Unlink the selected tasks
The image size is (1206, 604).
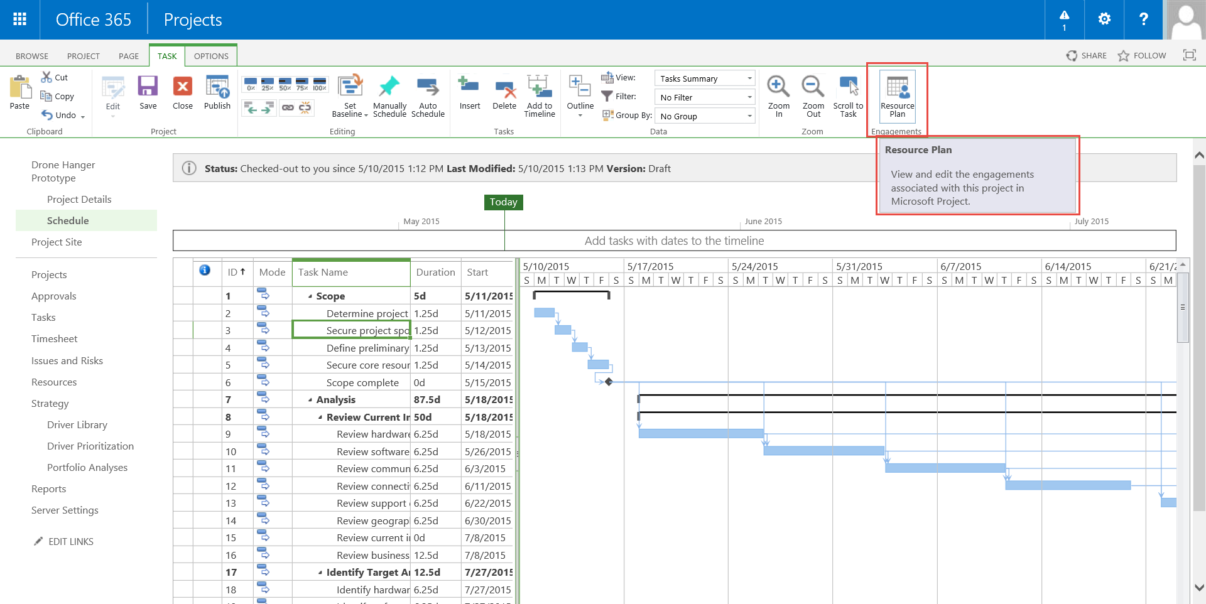(305, 107)
